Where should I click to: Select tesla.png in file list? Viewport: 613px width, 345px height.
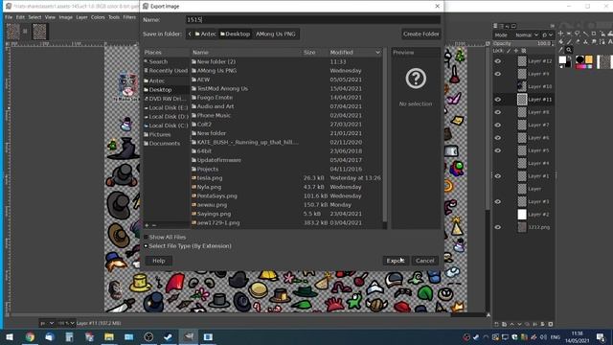(210, 178)
